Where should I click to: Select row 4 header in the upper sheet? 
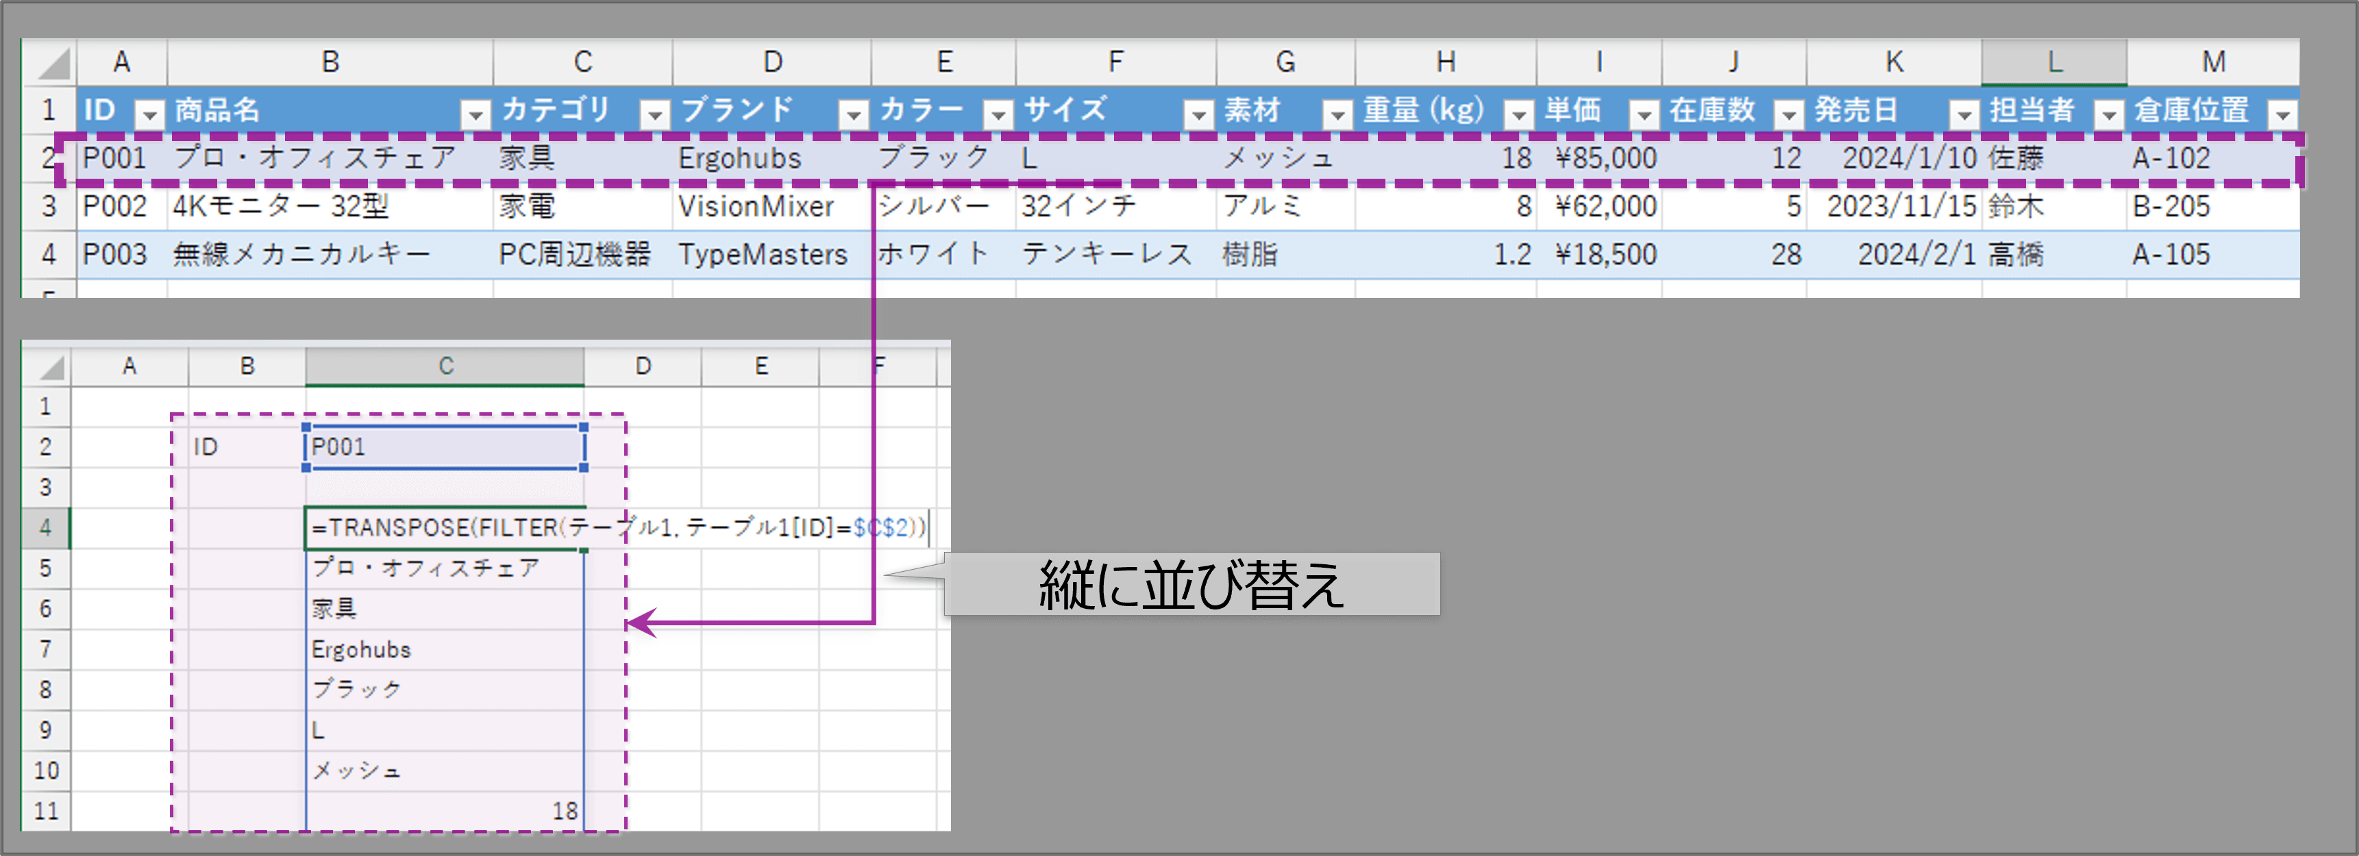(x=49, y=255)
